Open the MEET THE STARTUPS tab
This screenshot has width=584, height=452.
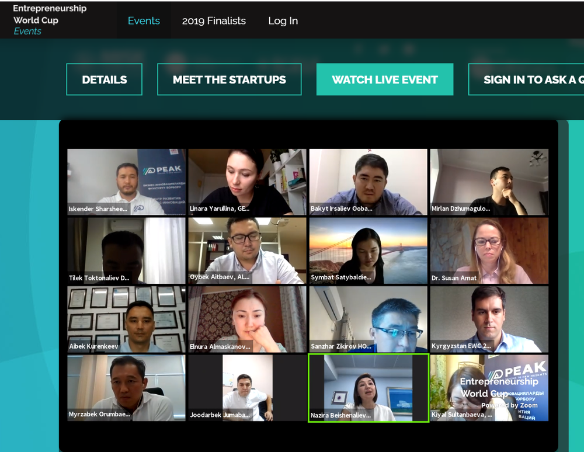(x=230, y=79)
